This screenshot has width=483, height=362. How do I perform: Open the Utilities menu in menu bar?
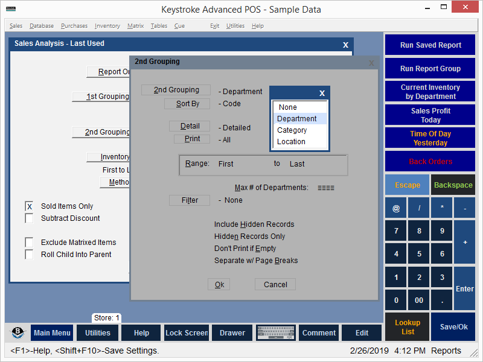[x=235, y=26]
